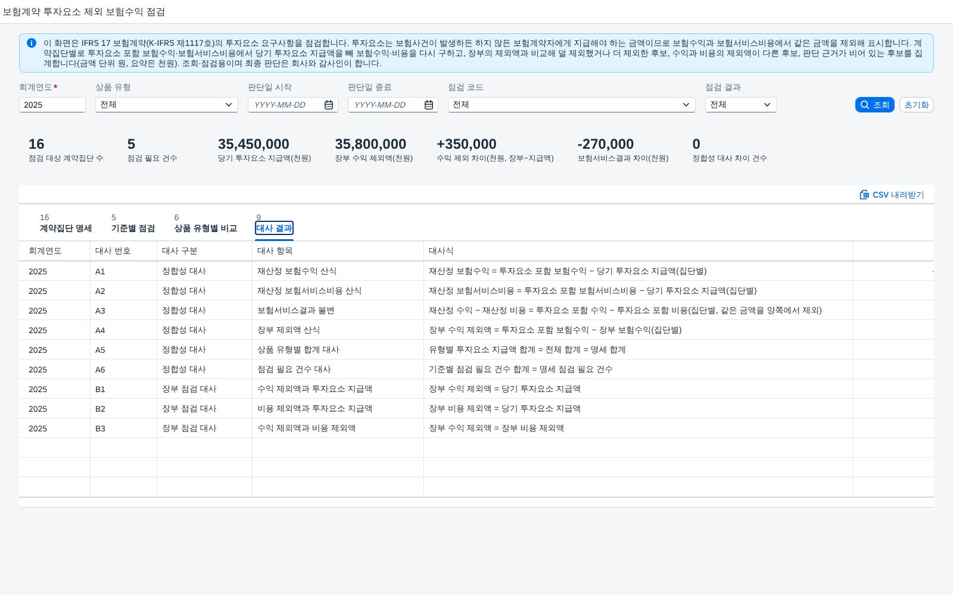
Task: Click the 35,800,000 장부 수익 제외액 figure
Action: [x=370, y=144]
